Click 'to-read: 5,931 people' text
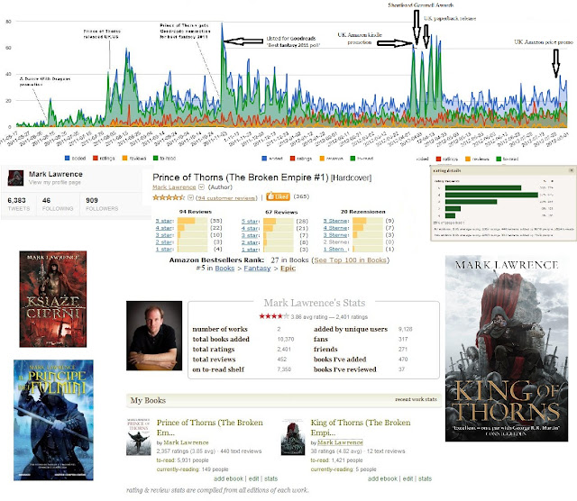Screen dimensions: 577x501 (182, 460)
